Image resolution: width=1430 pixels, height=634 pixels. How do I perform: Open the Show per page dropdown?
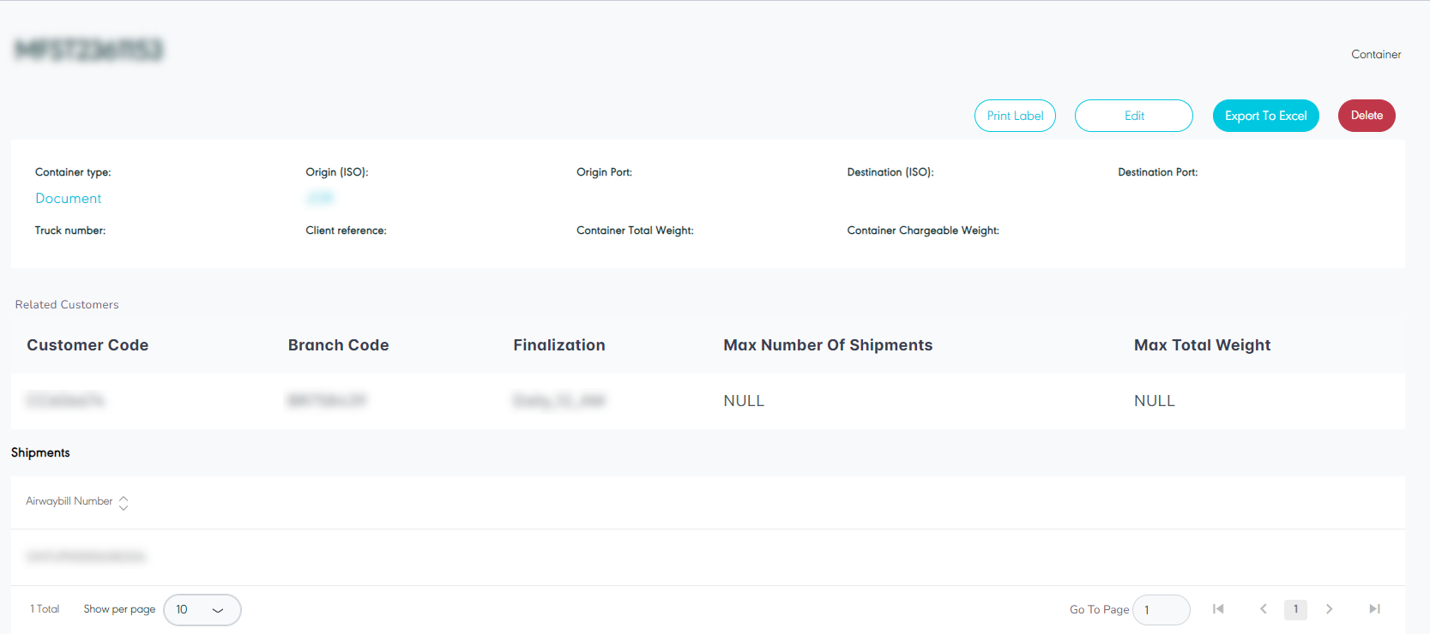(202, 610)
